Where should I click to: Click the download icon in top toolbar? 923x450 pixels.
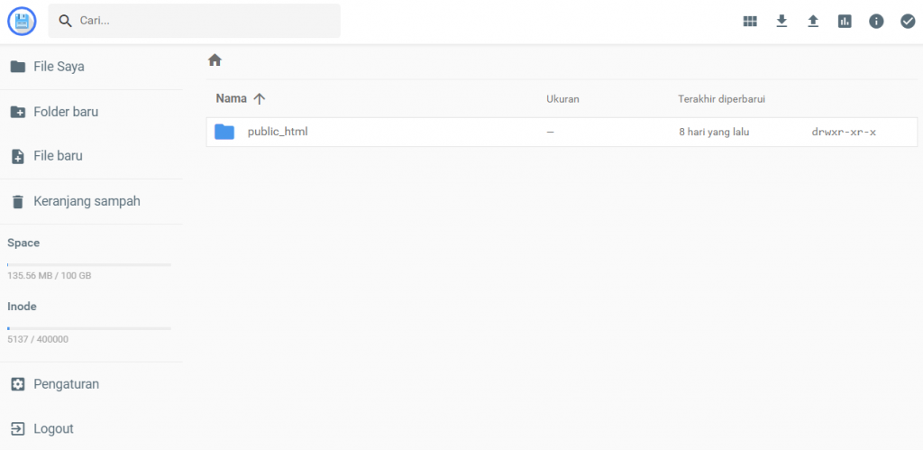781,22
